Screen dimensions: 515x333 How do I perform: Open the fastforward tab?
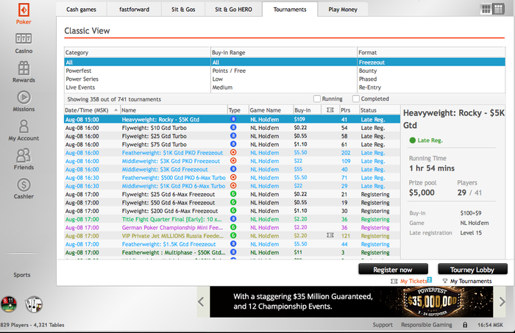point(134,10)
